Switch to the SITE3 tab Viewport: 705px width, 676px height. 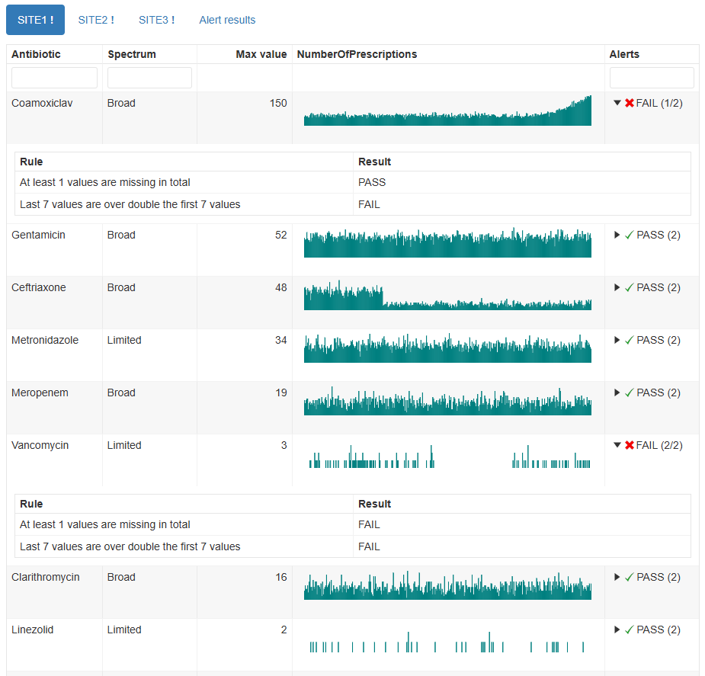(156, 20)
